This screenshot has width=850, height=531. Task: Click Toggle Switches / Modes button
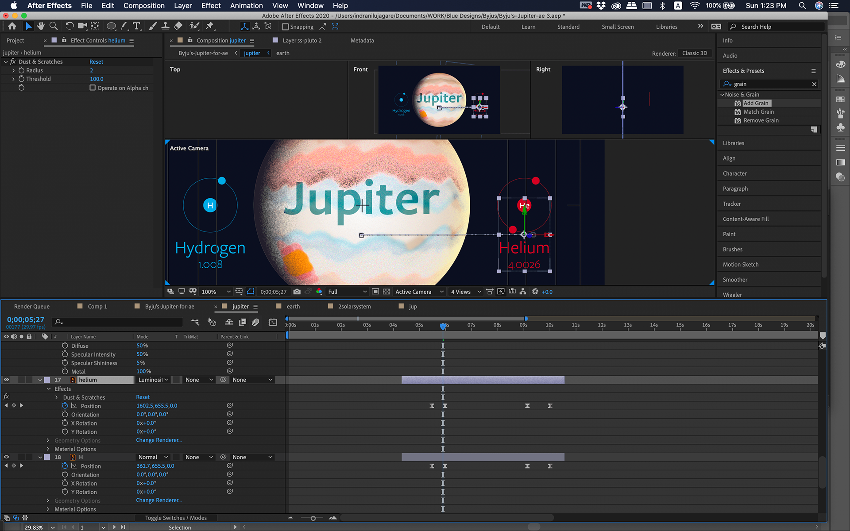tap(176, 518)
